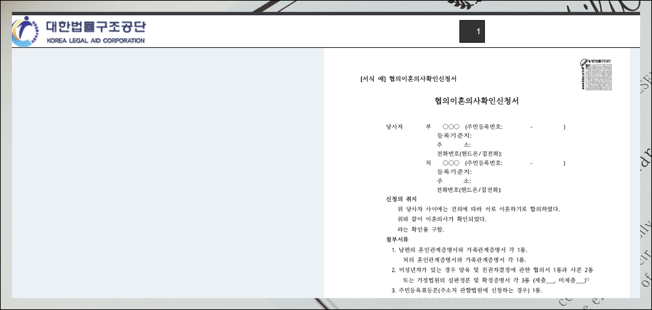This screenshot has width=652, height=310.
Task: Click the first 등록기준지 line under 부
Action: [454, 135]
